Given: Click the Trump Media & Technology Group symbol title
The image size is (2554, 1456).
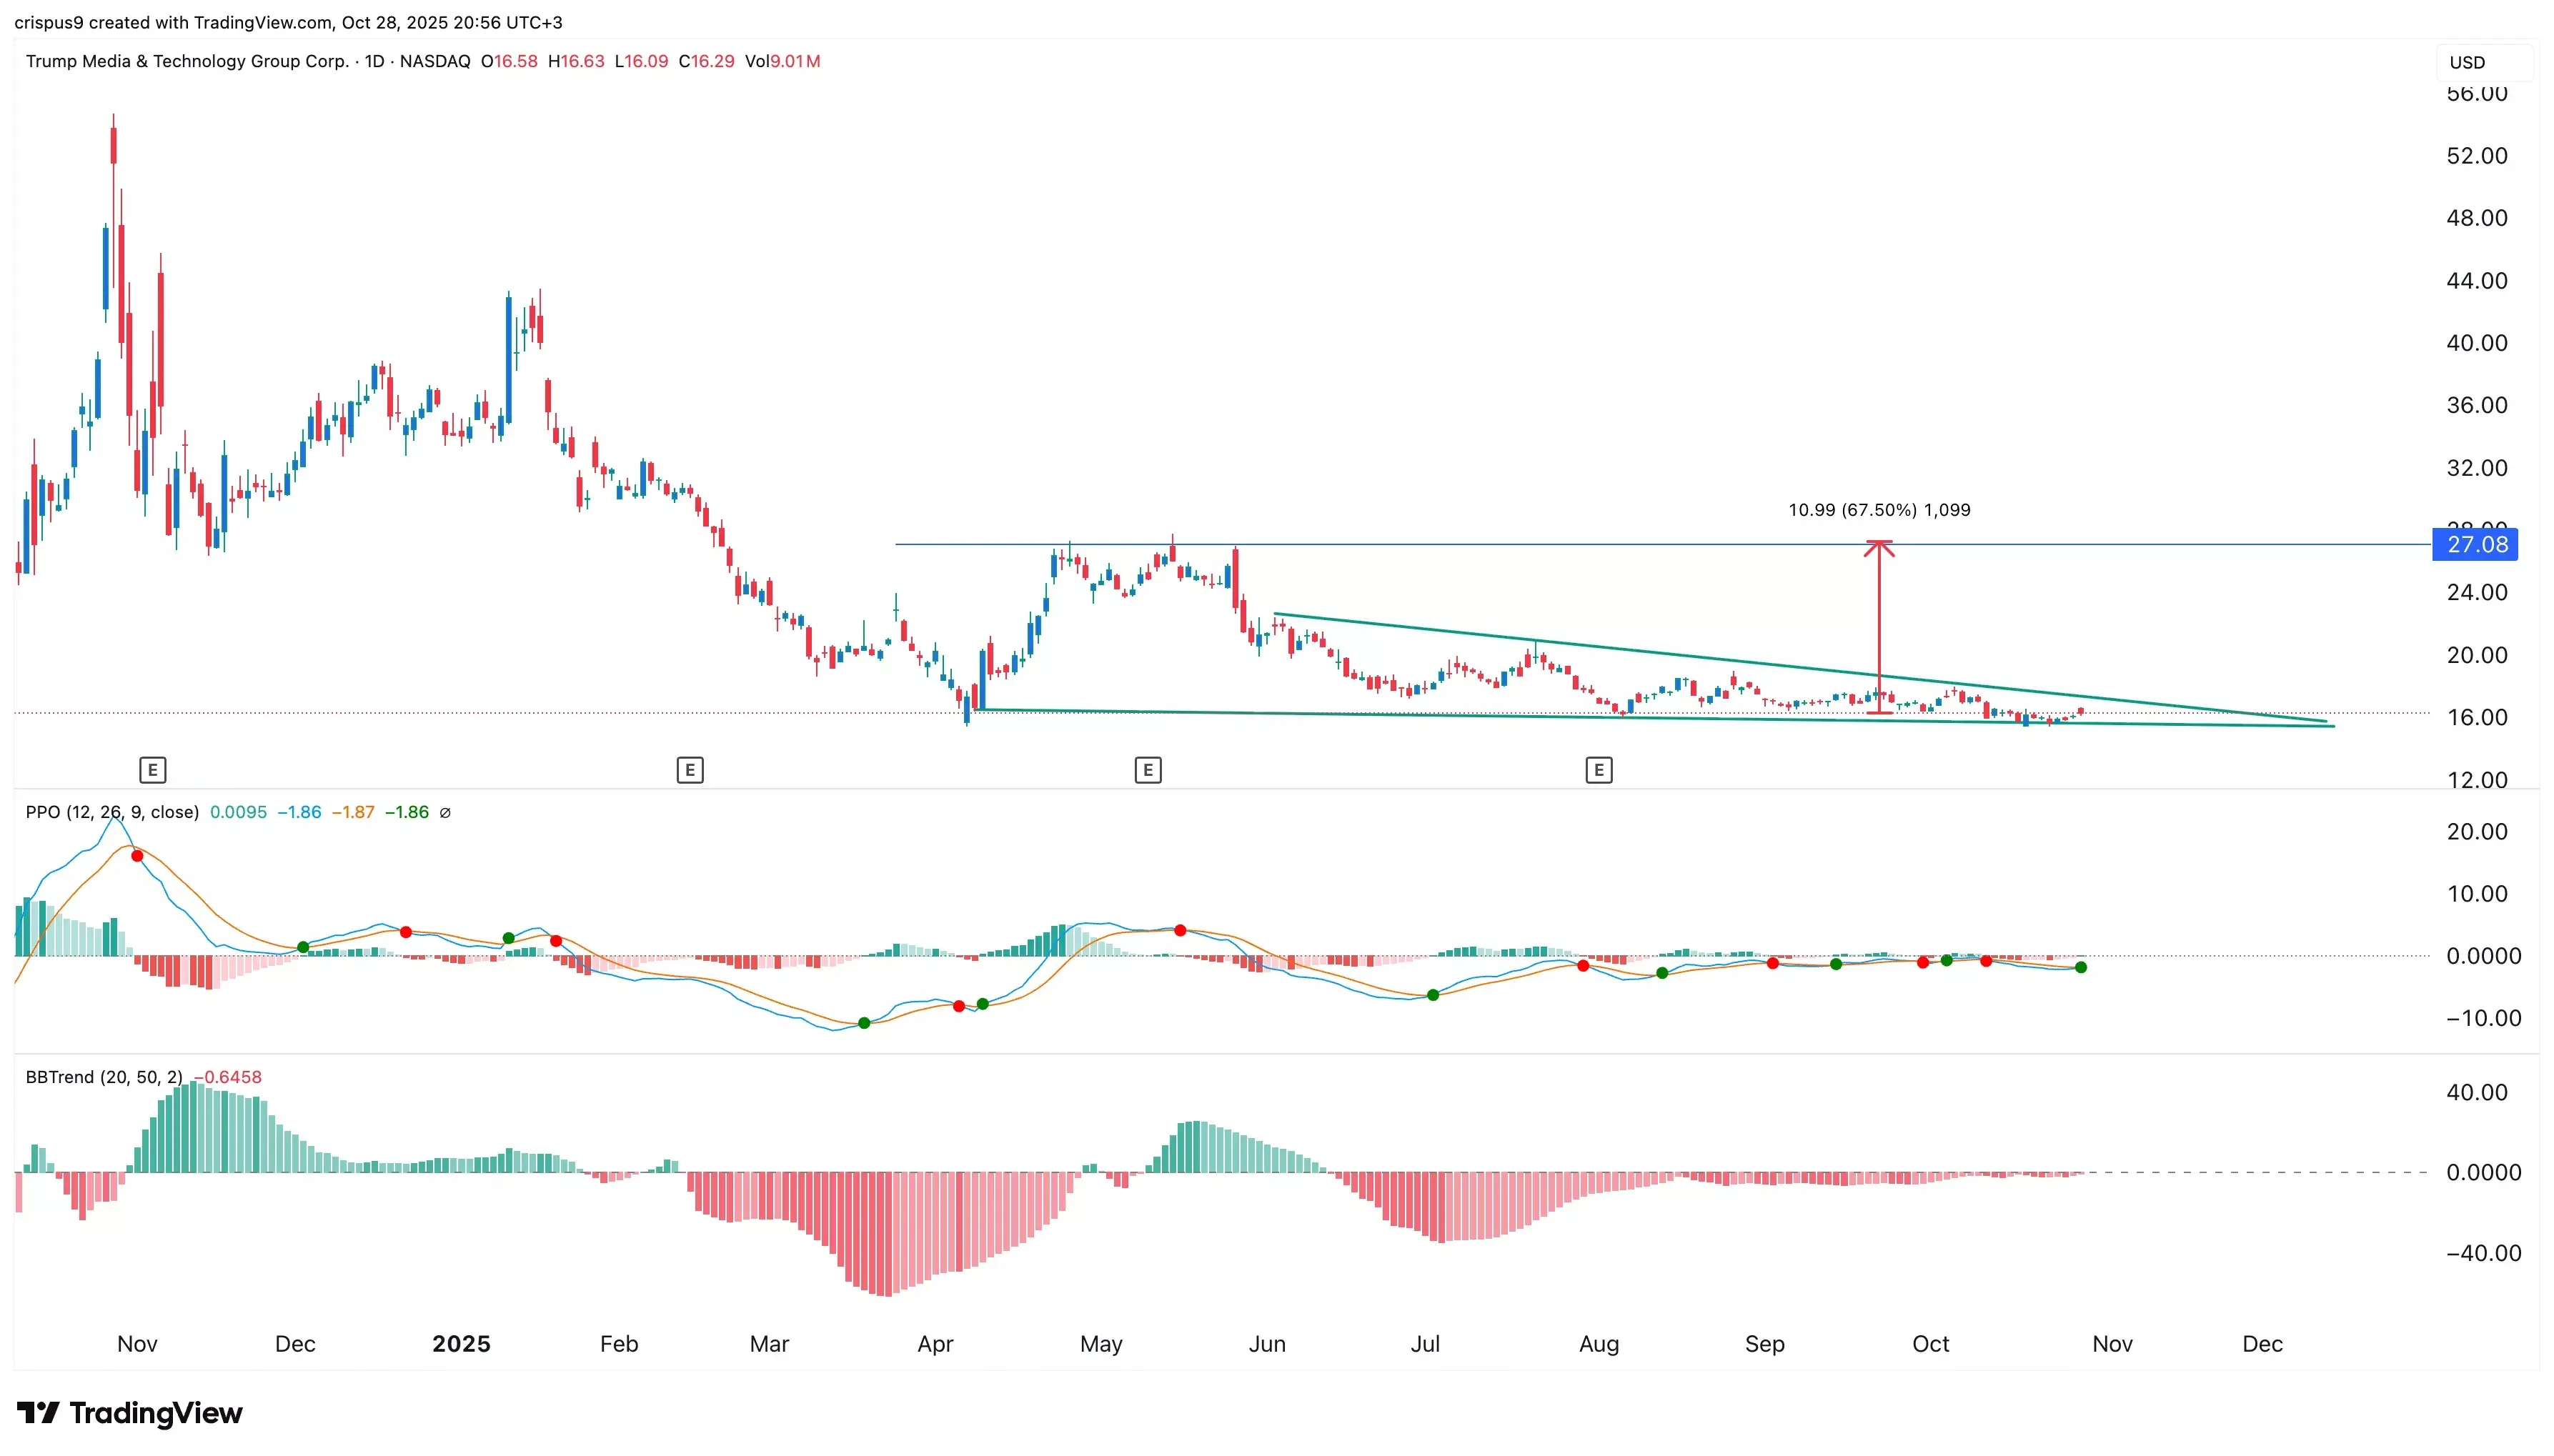Looking at the screenshot, I should (187, 61).
